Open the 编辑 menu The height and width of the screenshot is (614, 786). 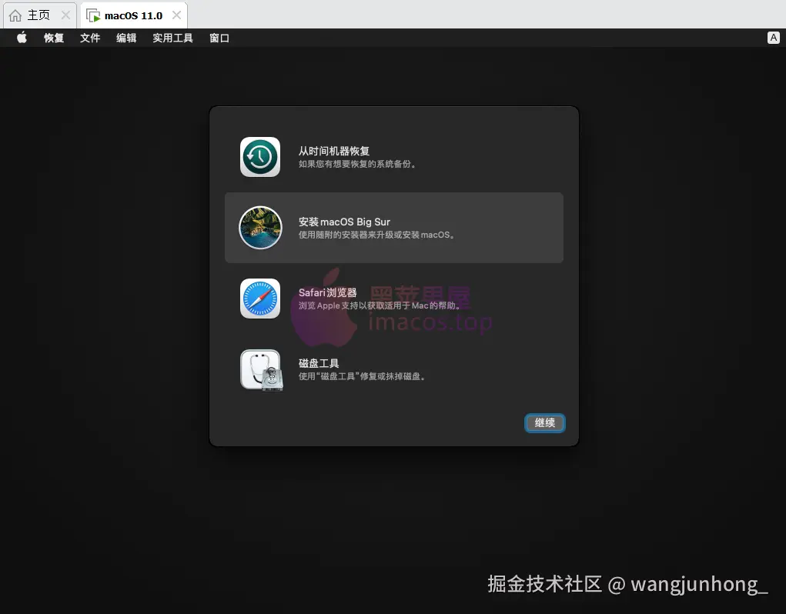click(x=126, y=37)
